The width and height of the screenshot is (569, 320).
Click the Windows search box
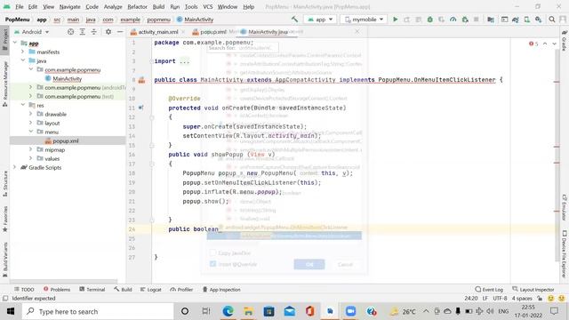(98, 311)
